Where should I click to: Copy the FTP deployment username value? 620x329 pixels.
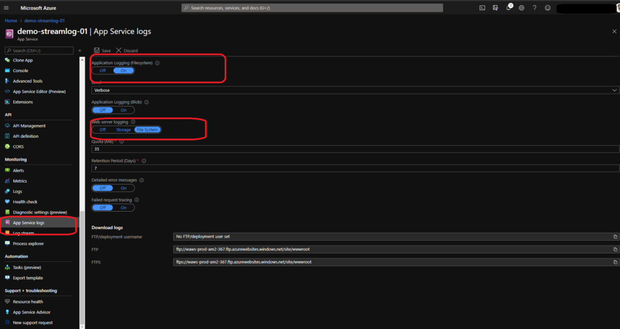click(x=615, y=237)
